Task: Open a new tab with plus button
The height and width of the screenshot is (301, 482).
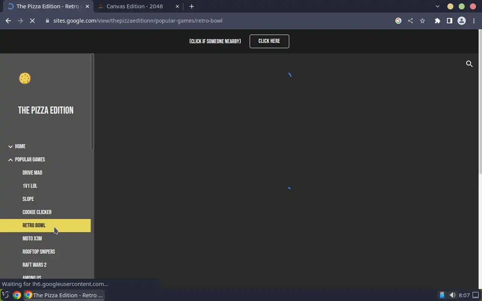Action: pyautogui.click(x=192, y=6)
